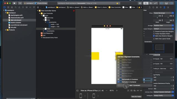Enable Safe Area Layout Guide
Image resolution: width=177 pixels, height=99 pixels.
[154, 38]
